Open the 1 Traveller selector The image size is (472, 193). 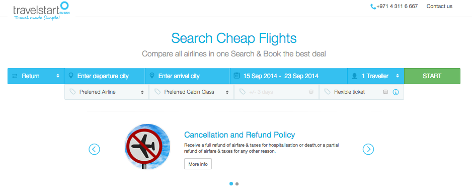375,76
